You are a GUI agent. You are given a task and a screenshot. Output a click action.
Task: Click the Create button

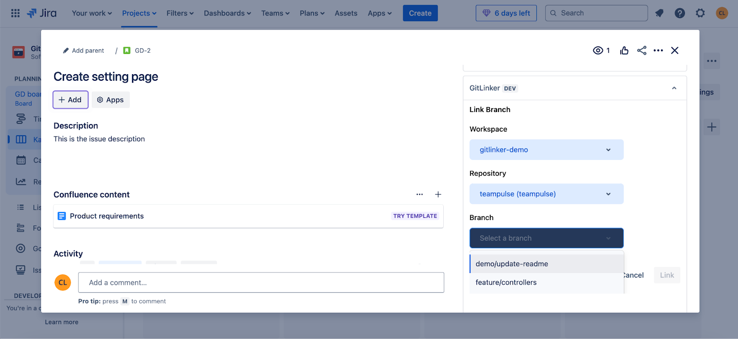(420, 13)
